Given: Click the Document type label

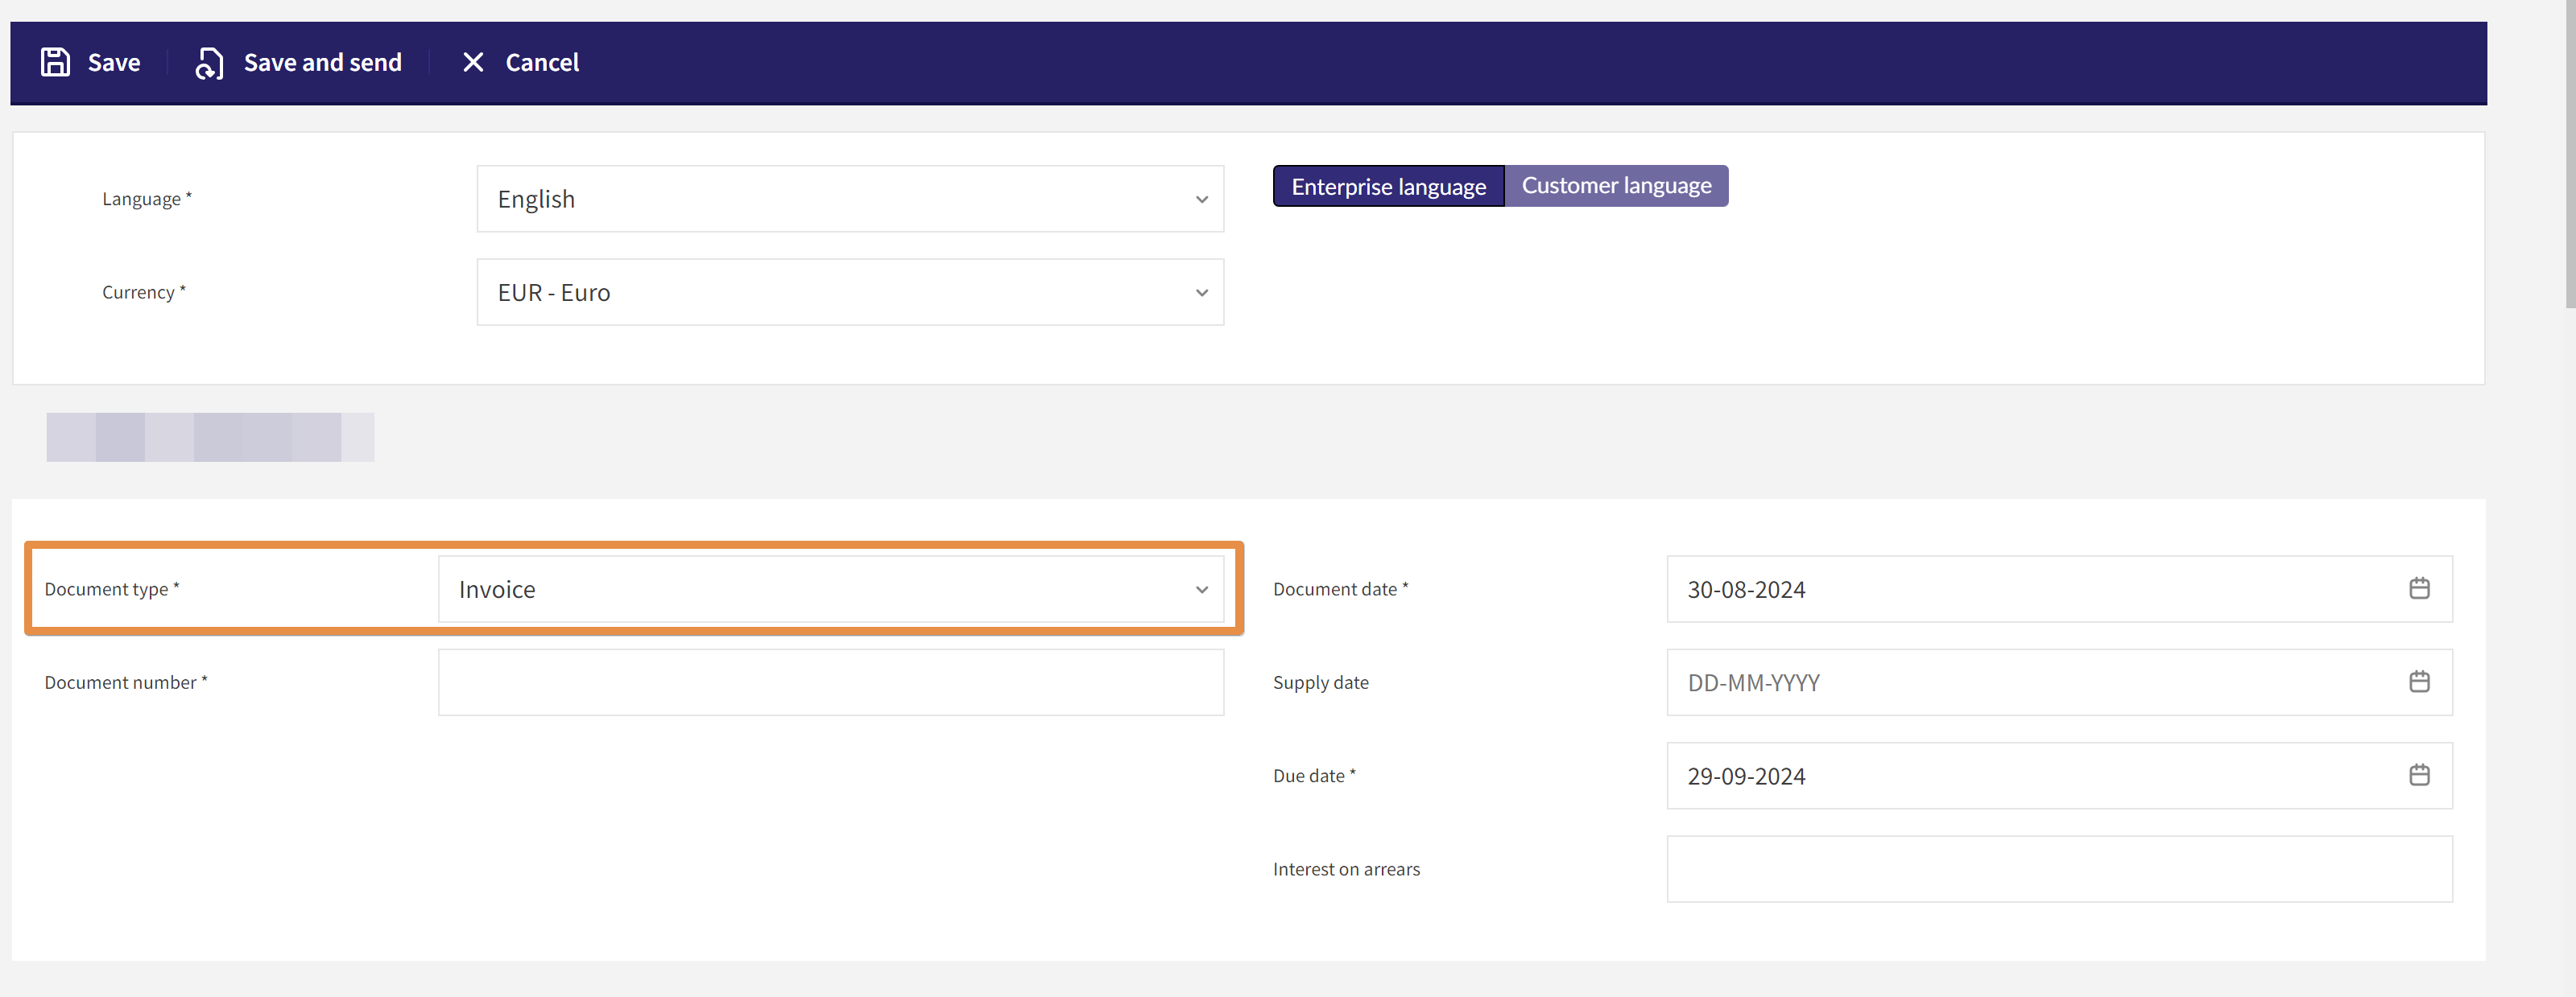Looking at the screenshot, I should (x=112, y=588).
